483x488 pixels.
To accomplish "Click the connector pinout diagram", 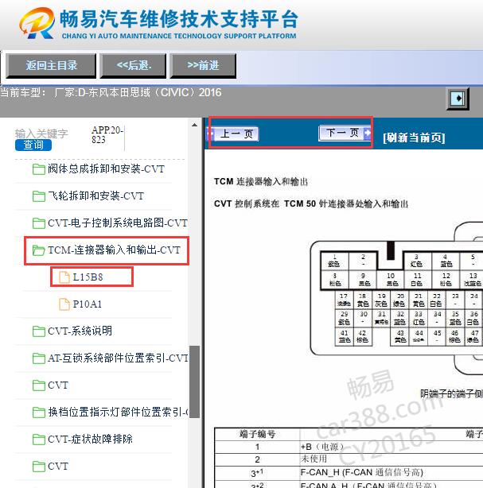I will 396,297.
